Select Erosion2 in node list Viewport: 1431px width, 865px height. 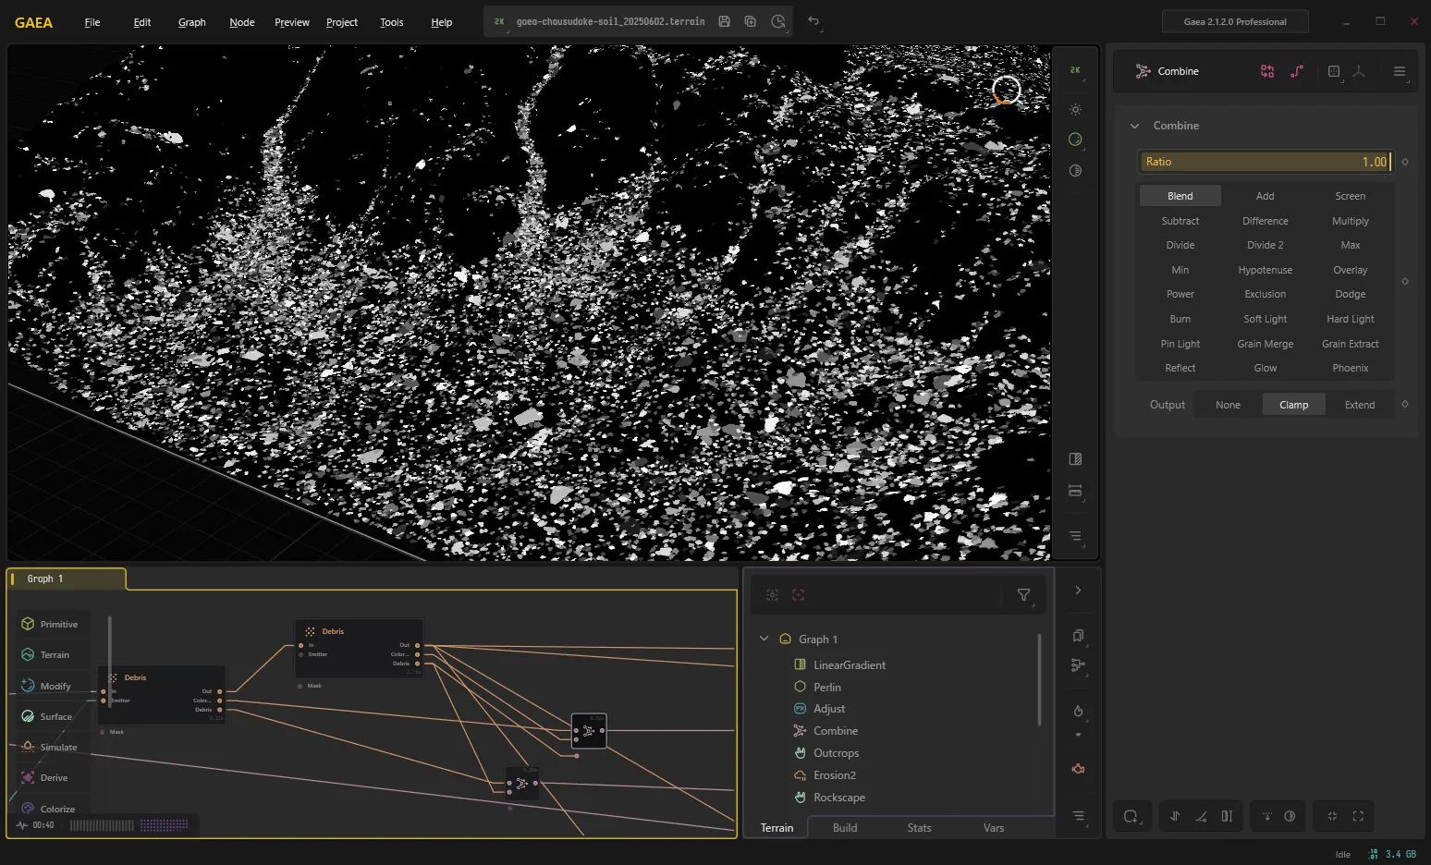coord(834,775)
